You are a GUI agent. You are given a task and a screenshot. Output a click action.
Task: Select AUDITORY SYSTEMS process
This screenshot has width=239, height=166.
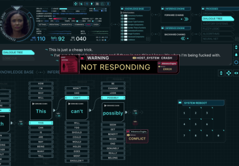218,24
